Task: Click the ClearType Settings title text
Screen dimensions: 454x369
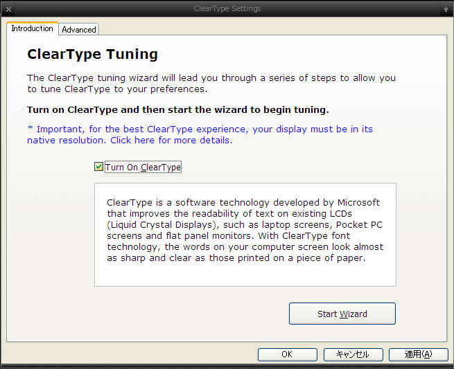Action: [x=227, y=9]
